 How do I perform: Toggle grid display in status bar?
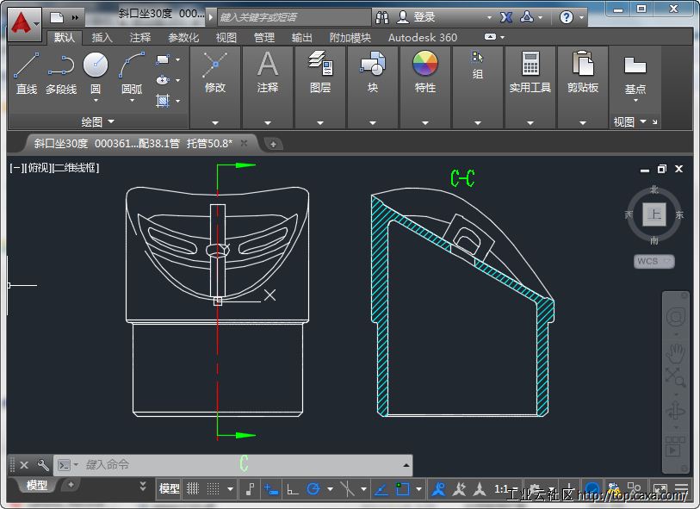pyautogui.click(x=193, y=489)
